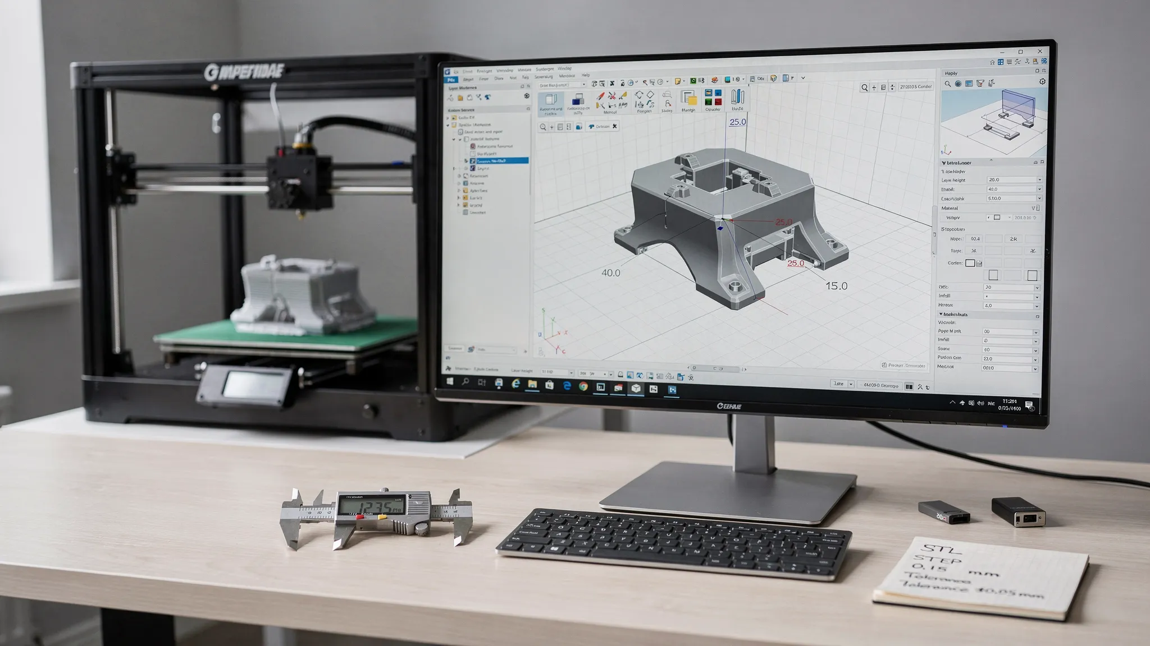Viewport: 1150px width, 646px height.
Task: Click the yellow sticky note ribbon icon
Action: click(x=689, y=99)
